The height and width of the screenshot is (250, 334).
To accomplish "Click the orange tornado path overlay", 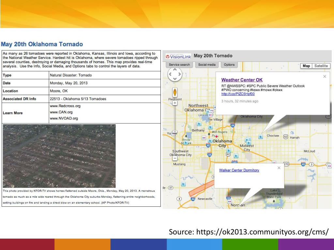I will (201, 188).
